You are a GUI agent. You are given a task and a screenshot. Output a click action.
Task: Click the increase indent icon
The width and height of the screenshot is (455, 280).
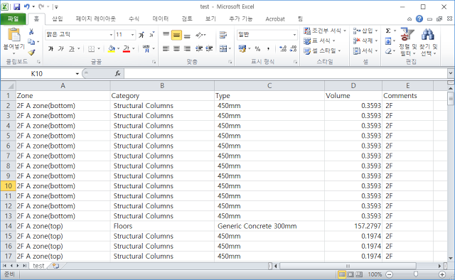pos(209,48)
